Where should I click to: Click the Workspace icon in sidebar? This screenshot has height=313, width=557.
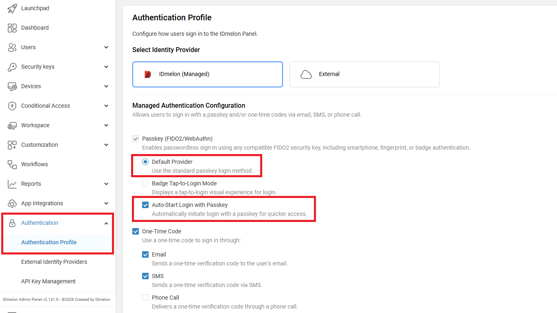tap(12, 125)
